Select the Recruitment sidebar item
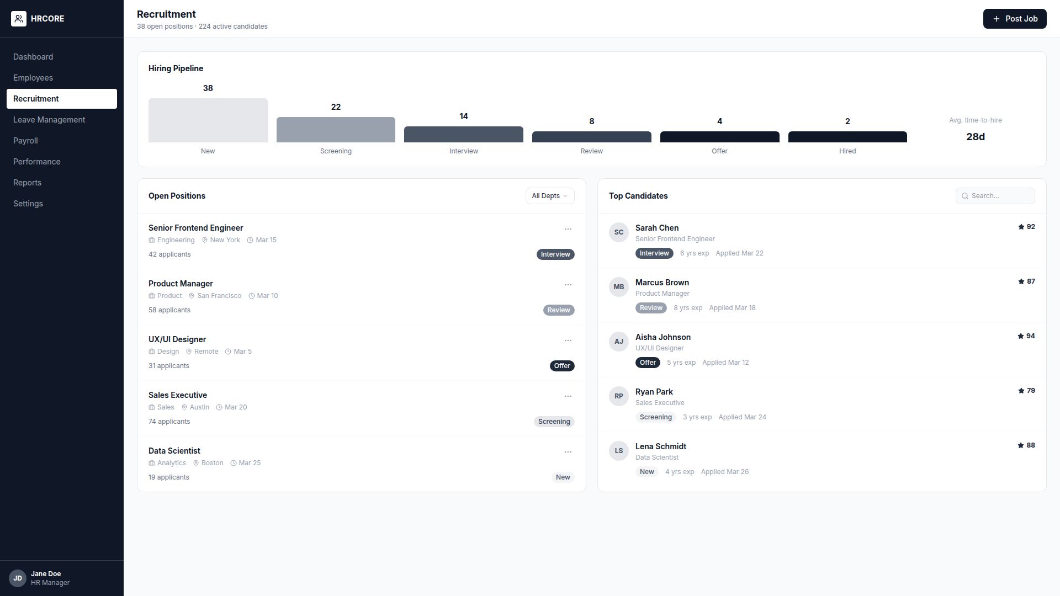The image size is (1060, 596). click(x=62, y=99)
